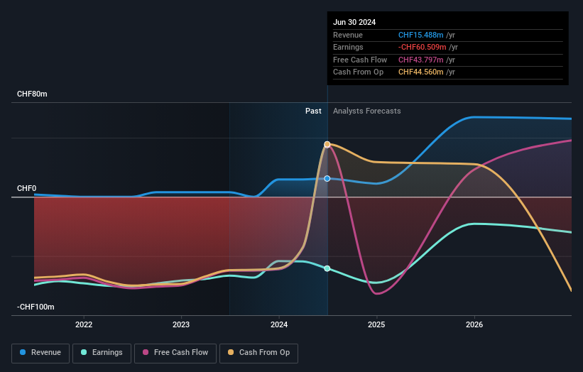Click the Free Cash Flow label in tooltip
Screen dimensions: 583x372
click(360, 60)
